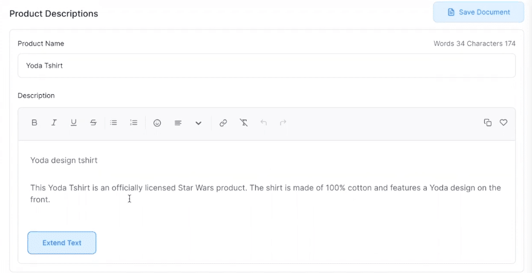The height and width of the screenshot is (273, 532).
Task: Clear text formatting
Action: tap(244, 123)
